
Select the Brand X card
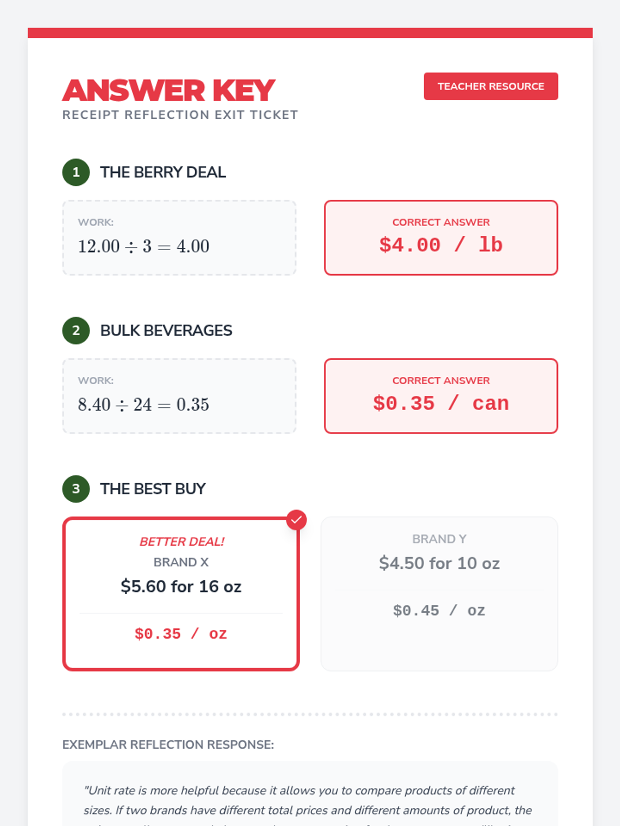(181, 594)
